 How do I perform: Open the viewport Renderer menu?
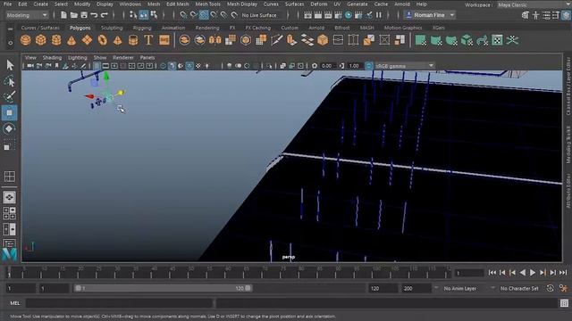click(123, 57)
